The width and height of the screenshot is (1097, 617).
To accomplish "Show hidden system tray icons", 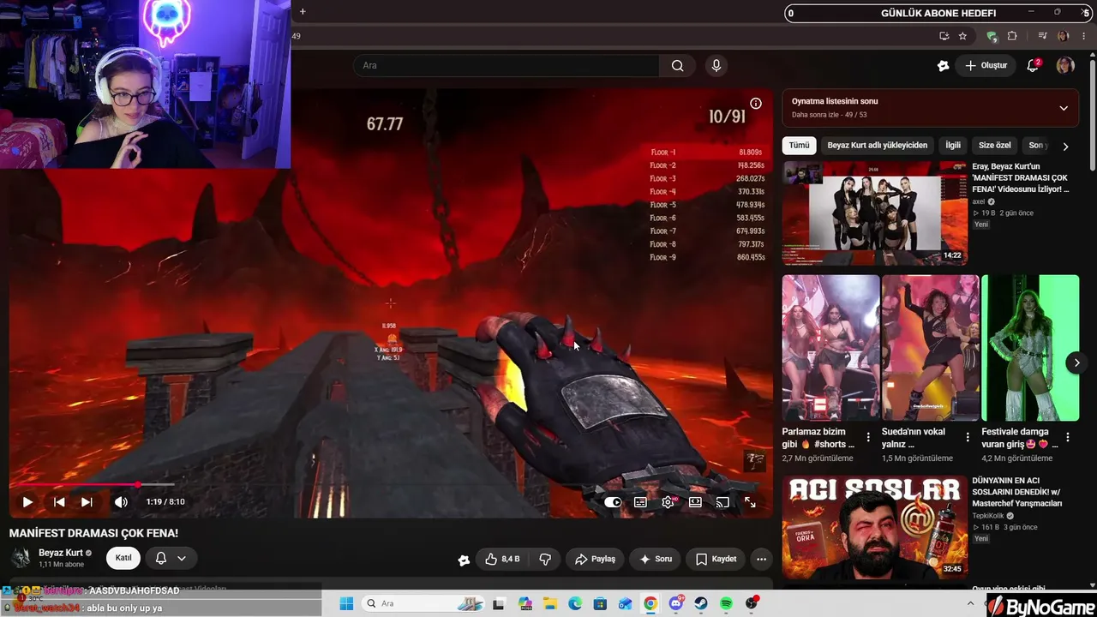I will 971,603.
